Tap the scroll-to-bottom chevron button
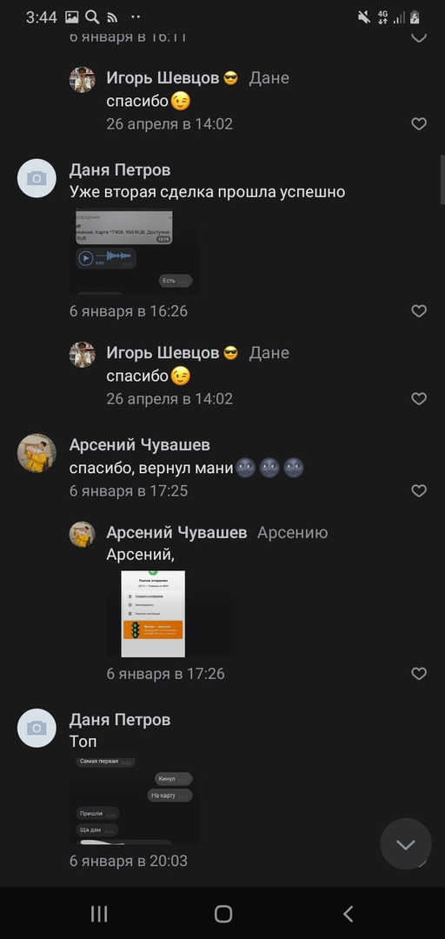 (406, 844)
